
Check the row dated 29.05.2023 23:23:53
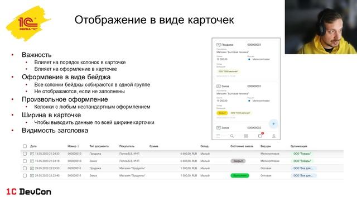pyautogui.click(x=25, y=169)
